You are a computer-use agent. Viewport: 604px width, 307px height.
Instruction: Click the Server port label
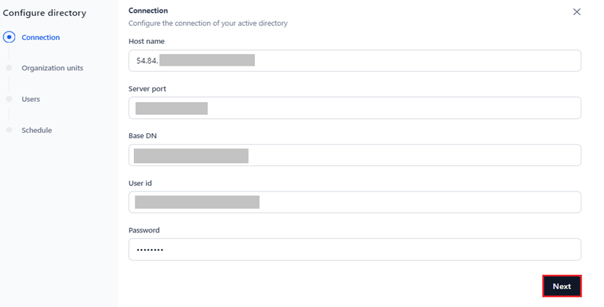pos(147,89)
